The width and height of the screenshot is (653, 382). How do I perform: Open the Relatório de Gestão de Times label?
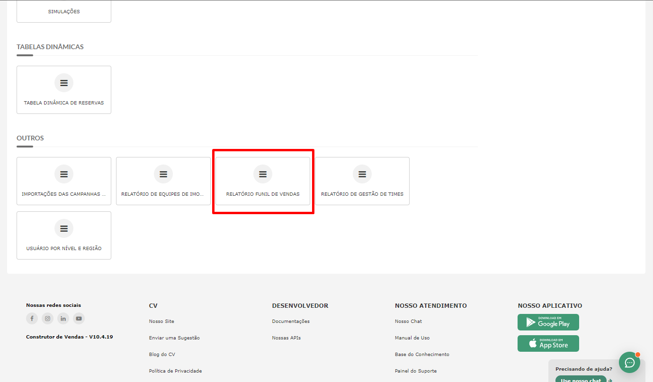click(362, 194)
